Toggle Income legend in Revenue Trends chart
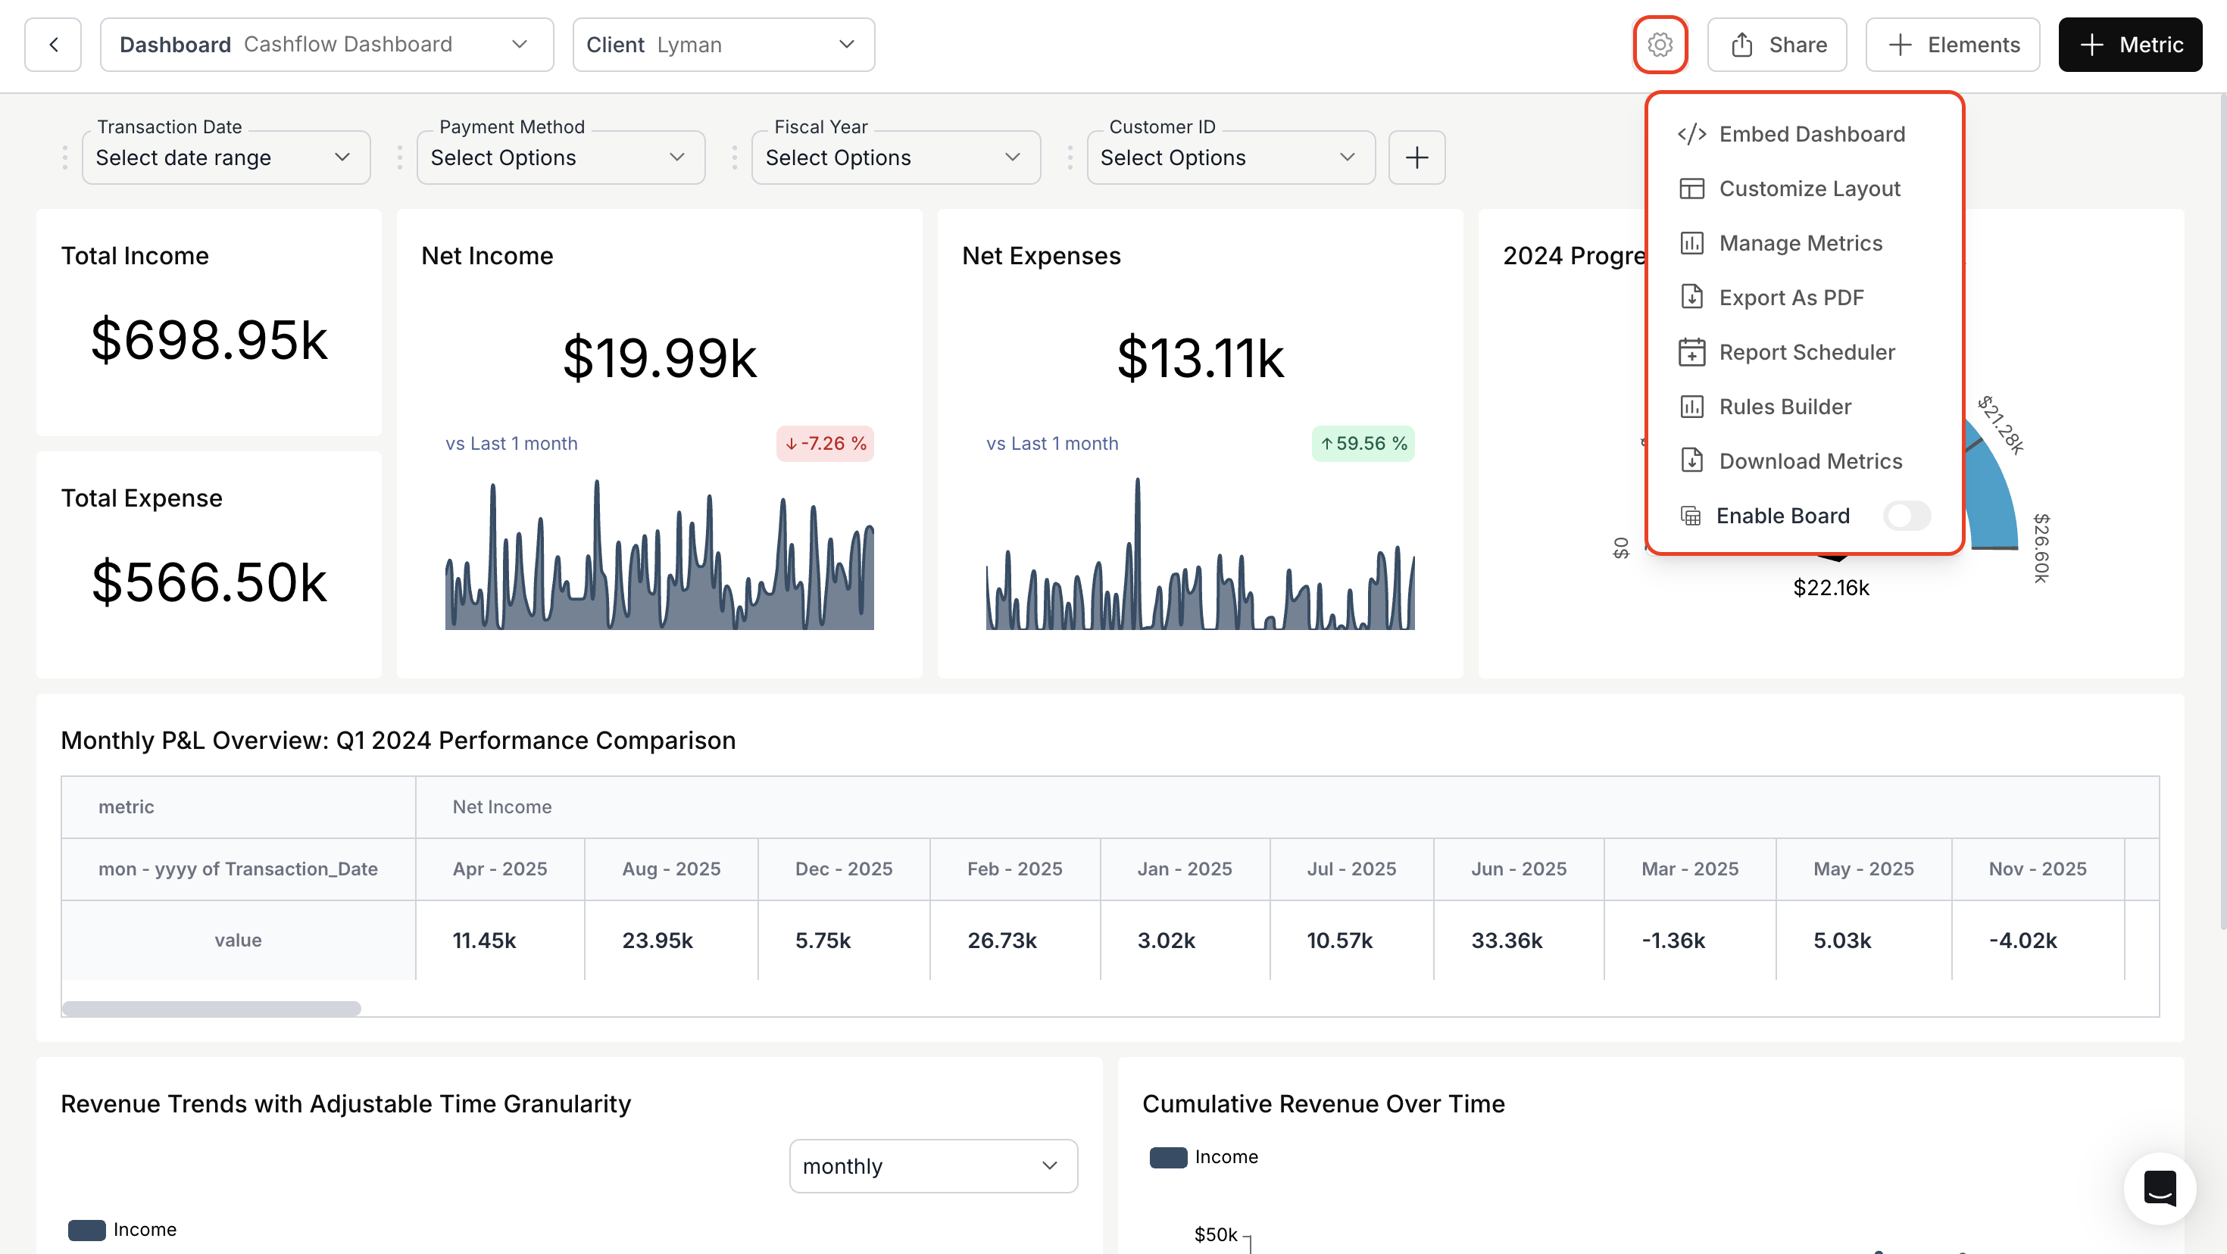The width and height of the screenshot is (2227, 1254). point(122,1229)
